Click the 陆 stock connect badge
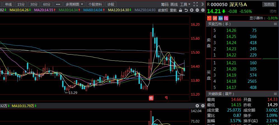 point(226,18)
